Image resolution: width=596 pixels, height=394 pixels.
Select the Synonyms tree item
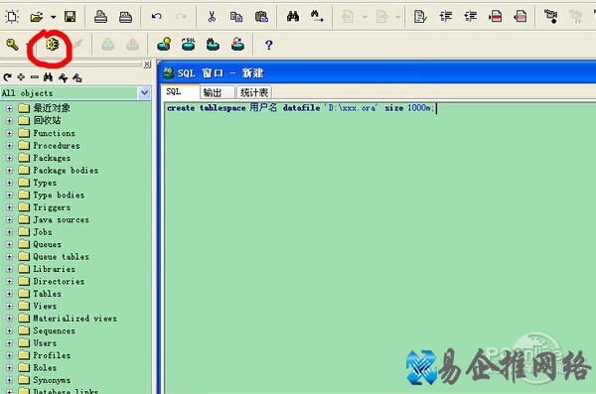(x=52, y=380)
